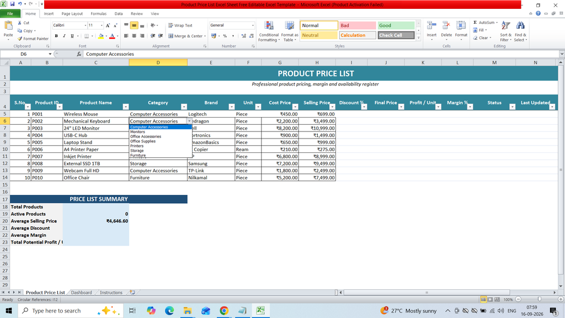The image size is (565, 318).
Task: Apply the Check Cell style
Action: [396, 35]
